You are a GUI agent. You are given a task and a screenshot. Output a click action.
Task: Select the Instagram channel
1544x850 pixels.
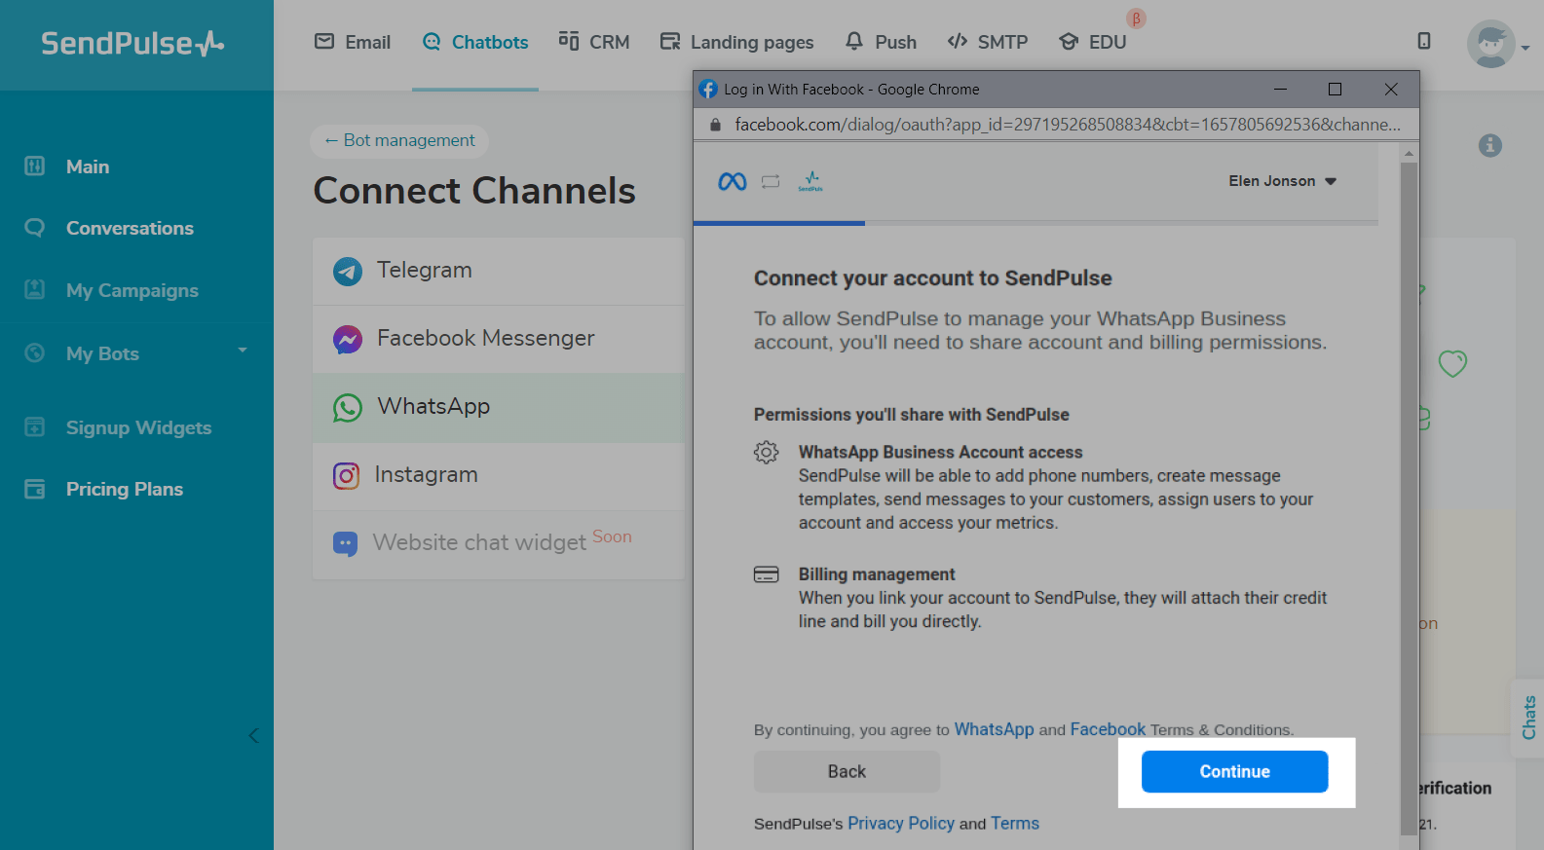pos(498,475)
